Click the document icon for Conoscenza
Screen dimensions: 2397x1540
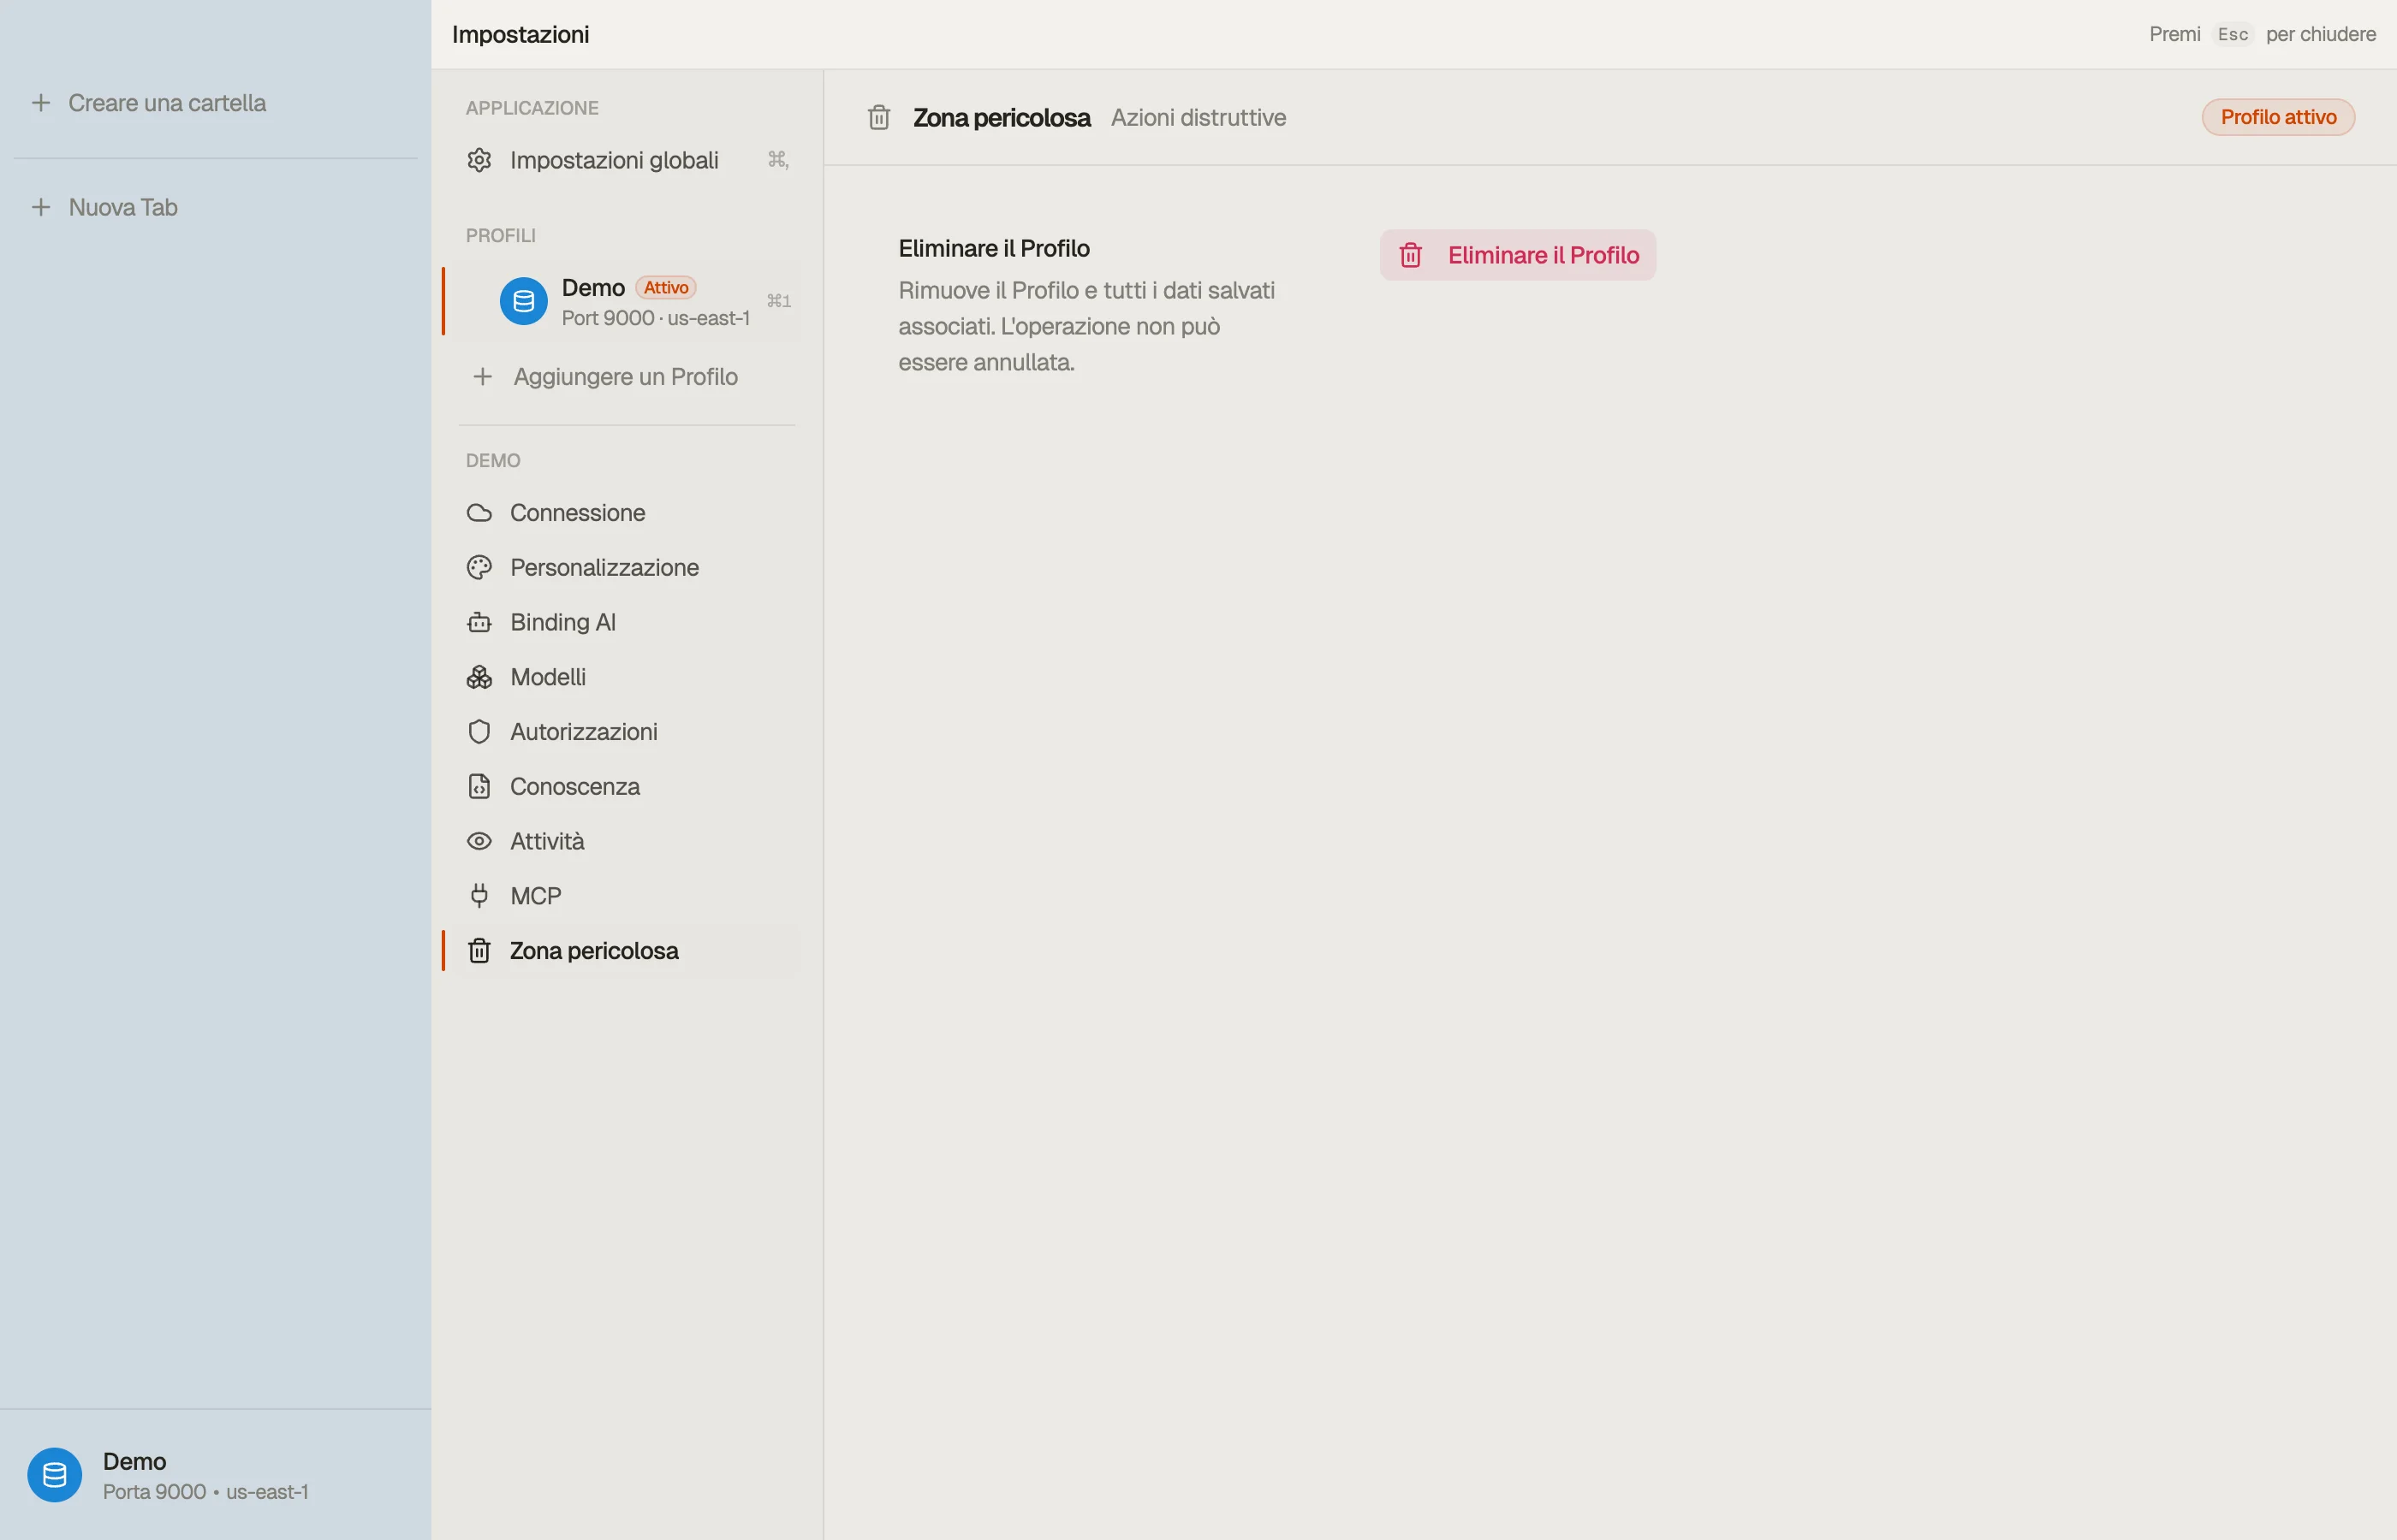point(479,787)
